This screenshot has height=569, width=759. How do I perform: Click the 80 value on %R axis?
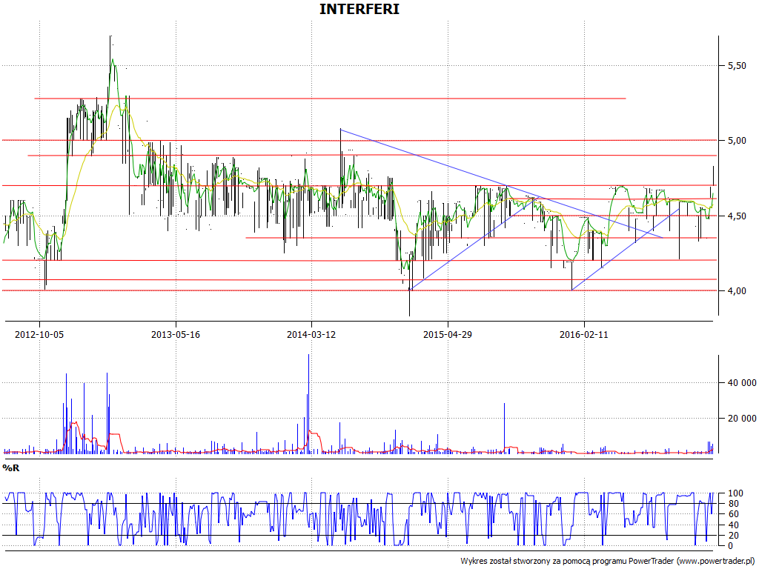[733, 504]
